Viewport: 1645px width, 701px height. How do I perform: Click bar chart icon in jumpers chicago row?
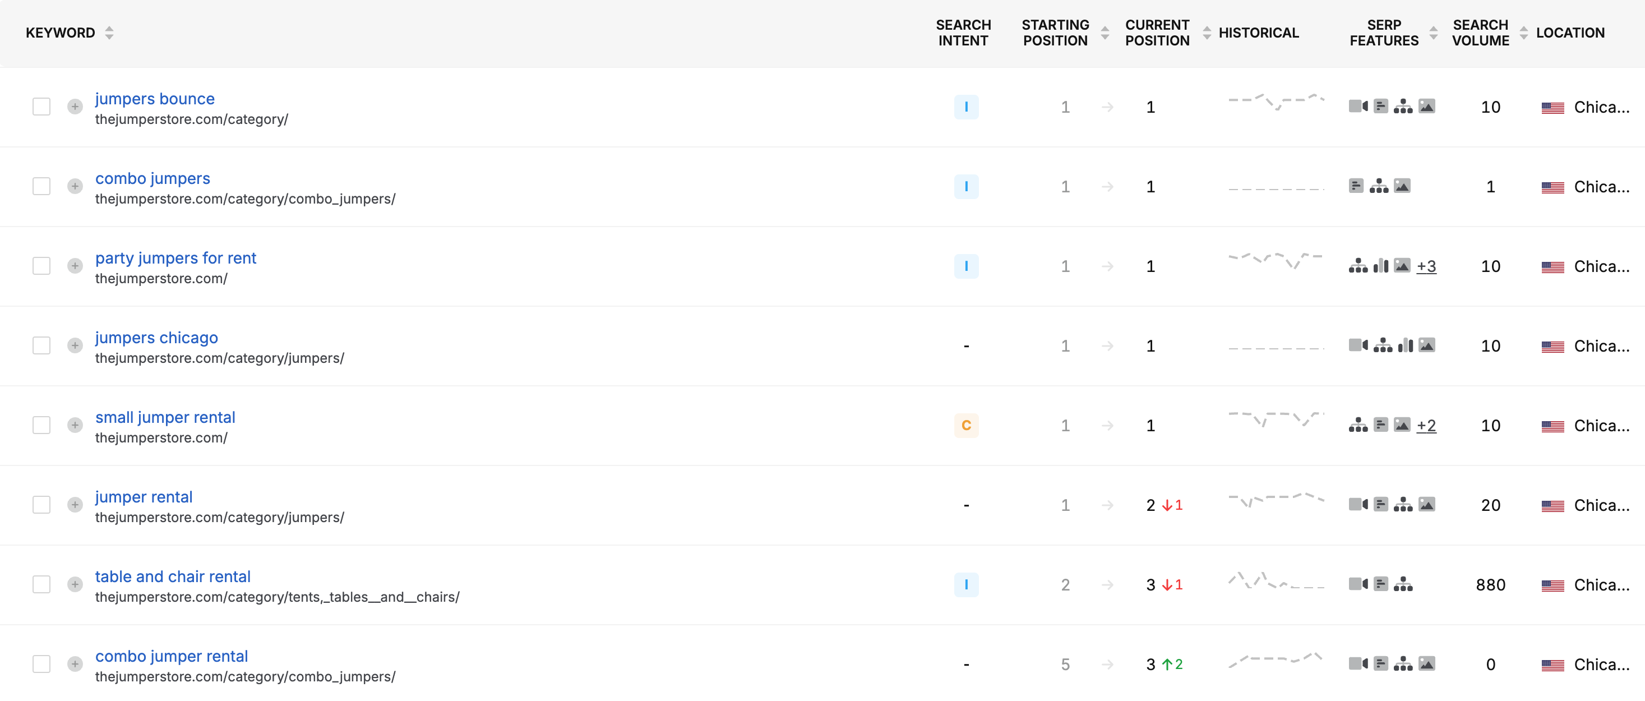[1405, 345]
